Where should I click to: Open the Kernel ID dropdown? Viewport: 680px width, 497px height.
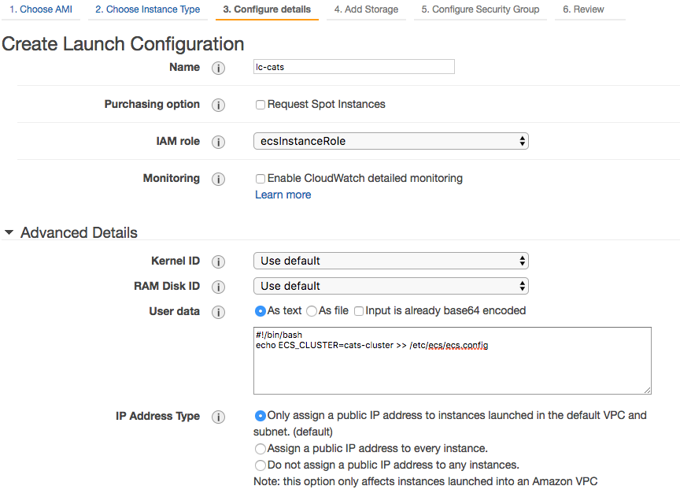click(390, 261)
